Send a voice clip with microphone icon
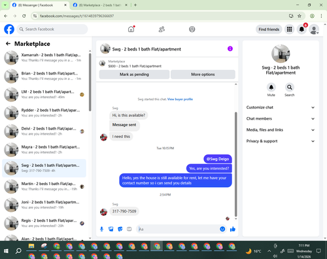 pyautogui.click(x=101, y=229)
